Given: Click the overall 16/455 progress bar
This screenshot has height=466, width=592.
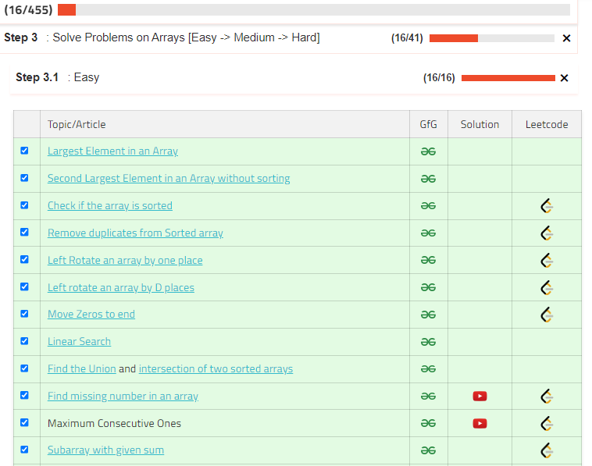Looking at the screenshot, I should (x=314, y=10).
